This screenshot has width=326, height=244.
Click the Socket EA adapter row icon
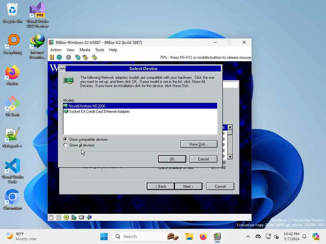[66, 112]
